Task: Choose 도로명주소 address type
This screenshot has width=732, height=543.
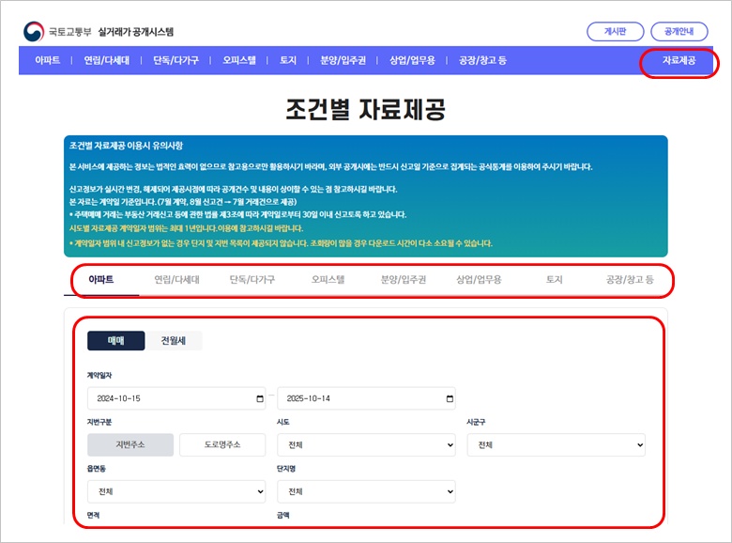Action: 222,444
